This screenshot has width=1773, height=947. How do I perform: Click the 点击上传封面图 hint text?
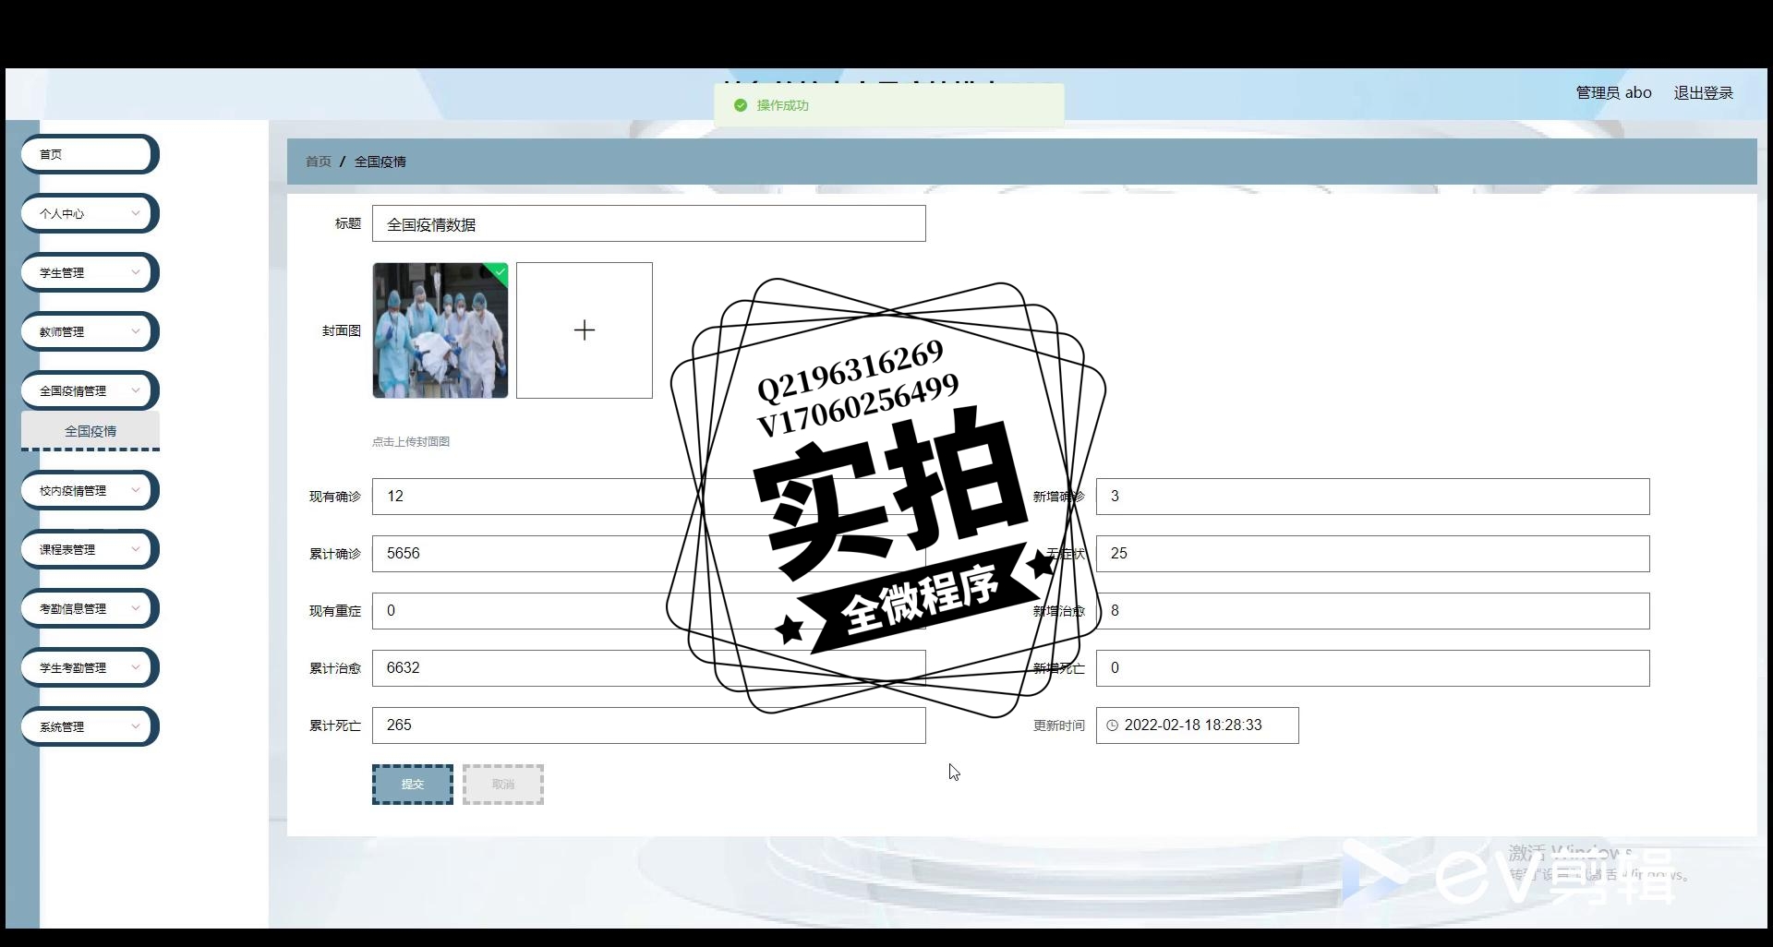click(x=411, y=442)
